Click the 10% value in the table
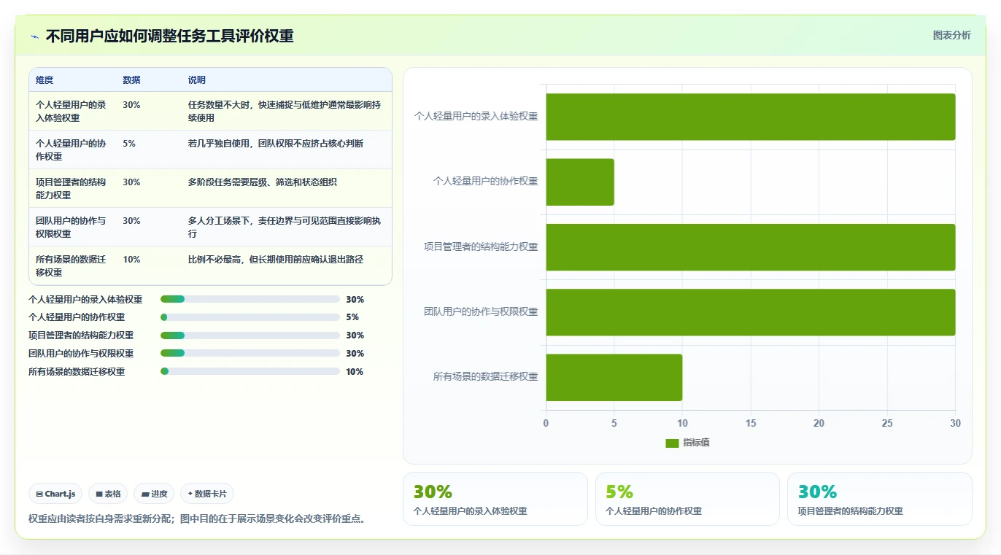 pos(131,260)
